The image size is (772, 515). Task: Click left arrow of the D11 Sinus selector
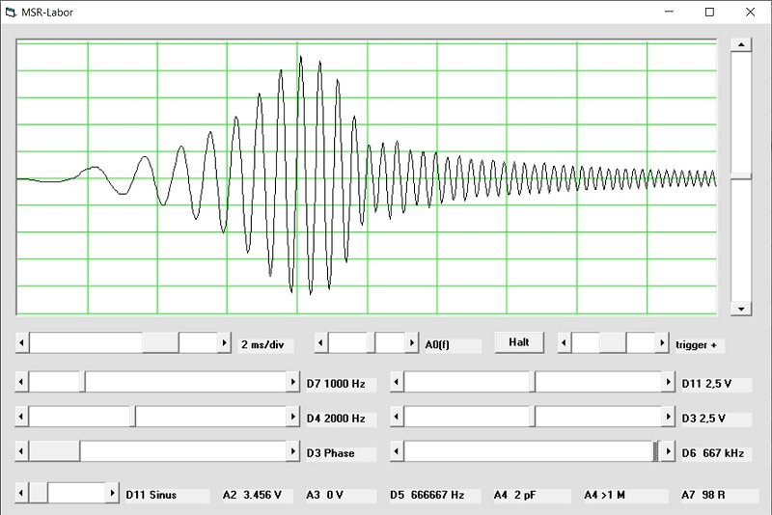(22, 494)
